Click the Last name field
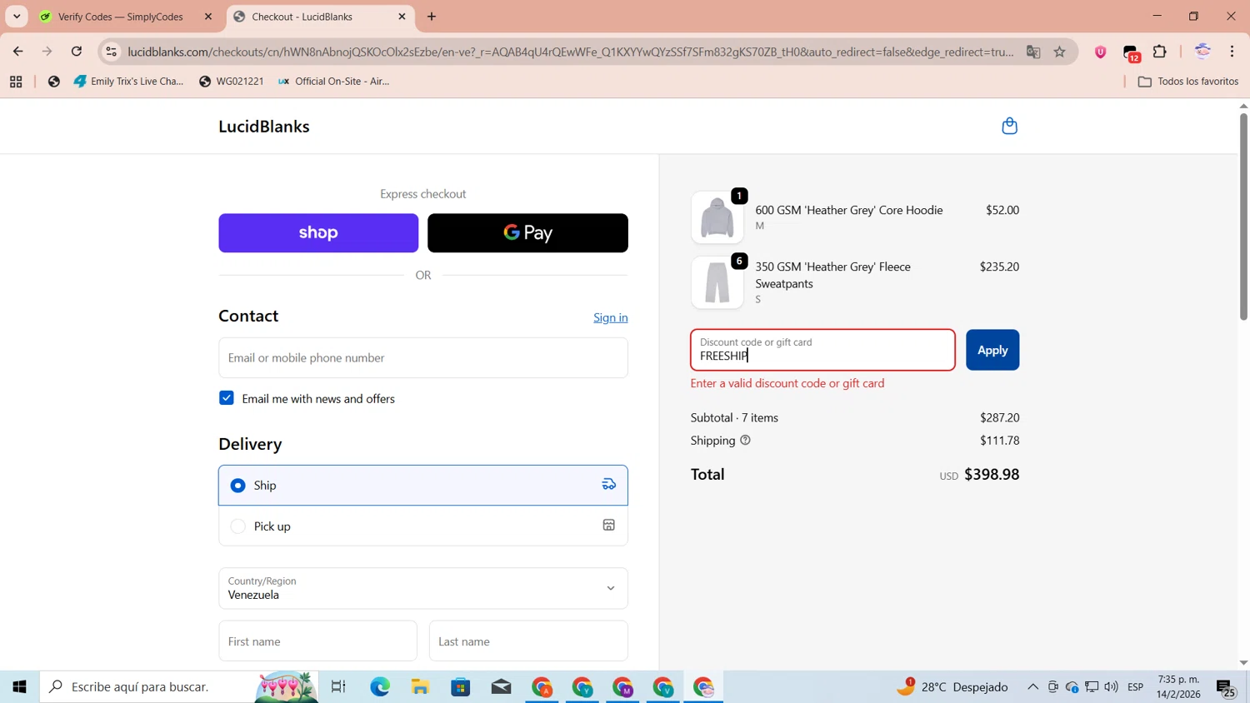 click(528, 641)
